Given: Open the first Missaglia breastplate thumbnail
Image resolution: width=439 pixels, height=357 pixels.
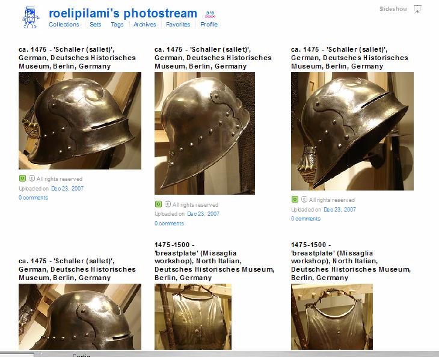Looking at the screenshot, I should pyautogui.click(x=193, y=316).
